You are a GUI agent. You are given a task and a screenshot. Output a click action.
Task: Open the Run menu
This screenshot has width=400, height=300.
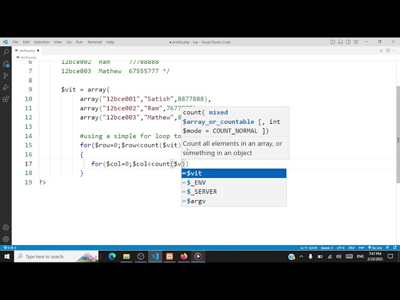(x=79, y=42)
